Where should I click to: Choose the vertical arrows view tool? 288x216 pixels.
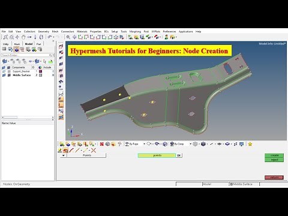[35, 37]
